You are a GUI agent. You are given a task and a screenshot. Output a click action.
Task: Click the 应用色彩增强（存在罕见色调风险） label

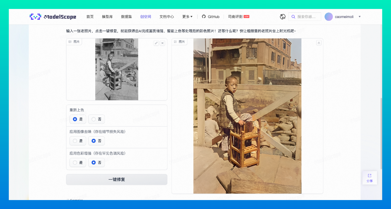(x=97, y=153)
